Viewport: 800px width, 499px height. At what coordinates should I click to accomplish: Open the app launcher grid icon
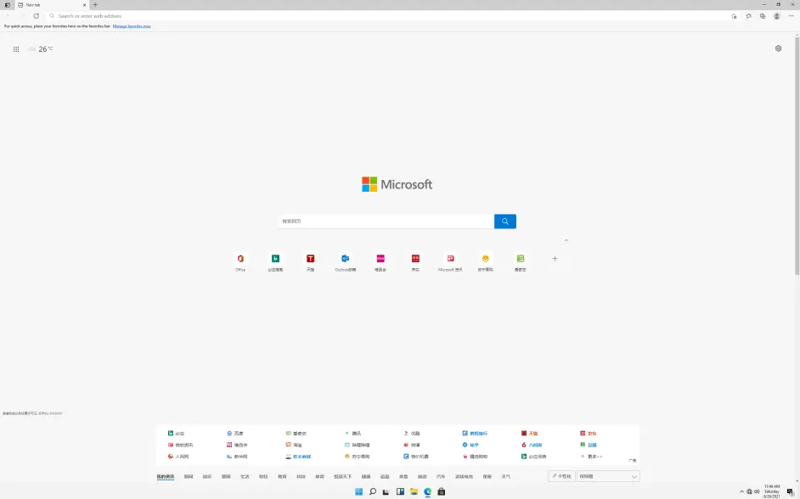(16, 49)
